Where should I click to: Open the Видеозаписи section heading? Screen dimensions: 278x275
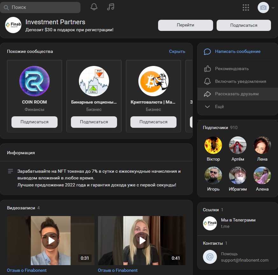[23, 208]
